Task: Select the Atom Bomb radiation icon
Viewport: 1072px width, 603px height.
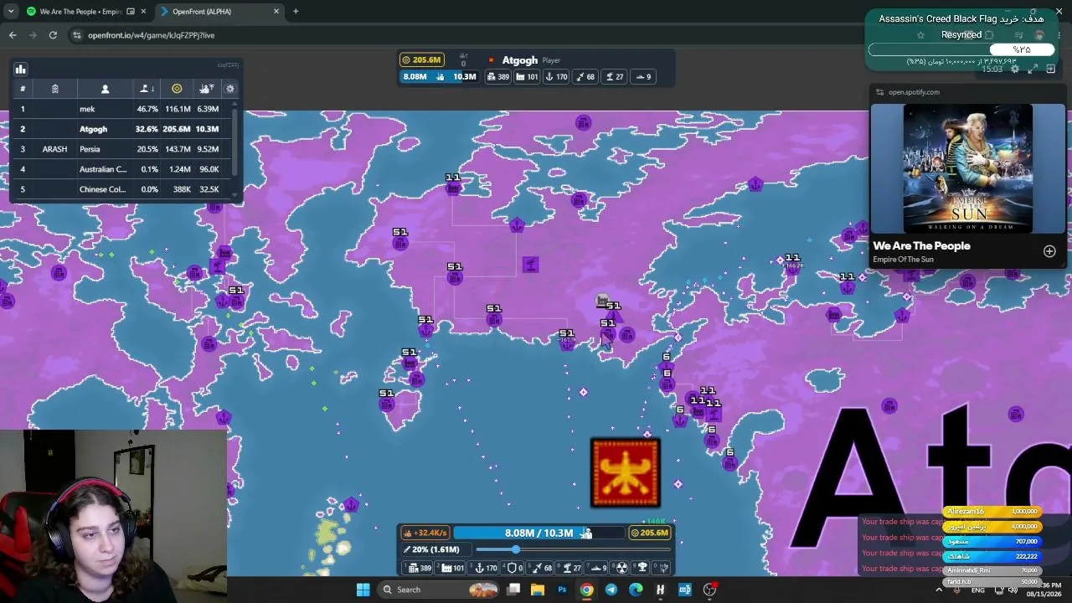Action: (x=621, y=568)
